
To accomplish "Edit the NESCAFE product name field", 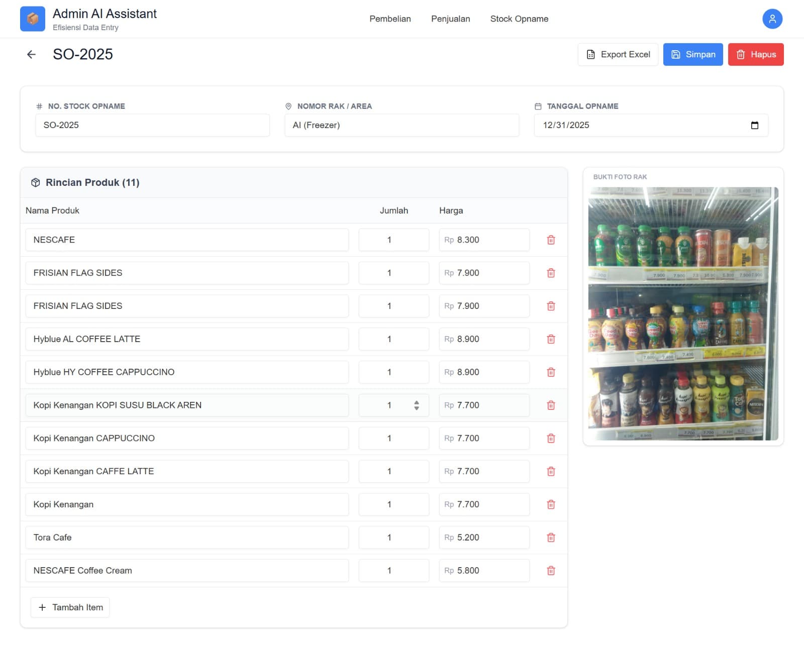I will (x=187, y=240).
